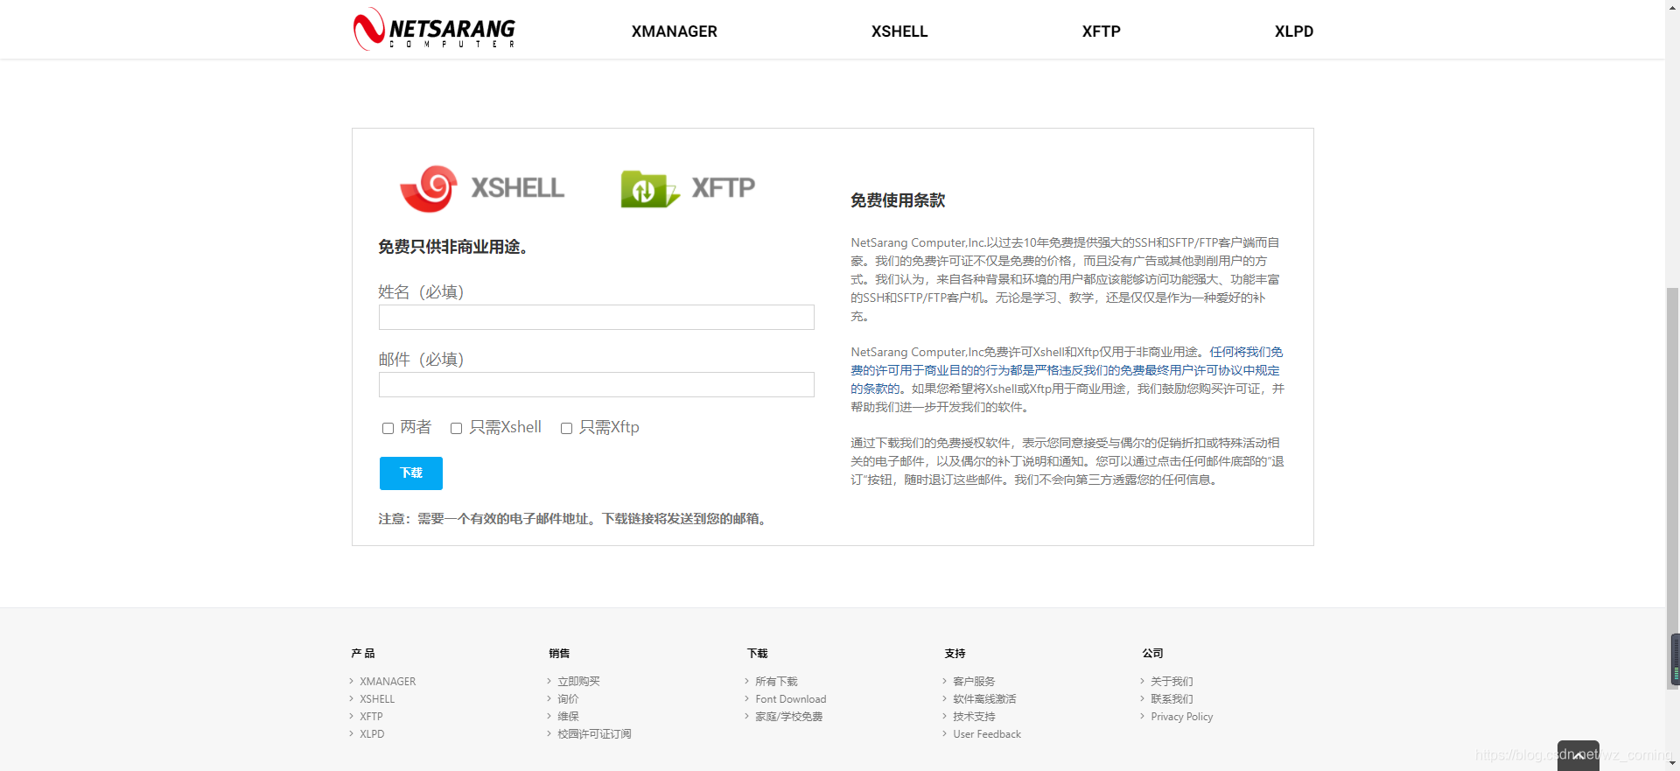Image resolution: width=1680 pixels, height=771 pixels.
Task: Click the 免费使用条款 heading
Action: pyautogui.click(x=898, y=200)
